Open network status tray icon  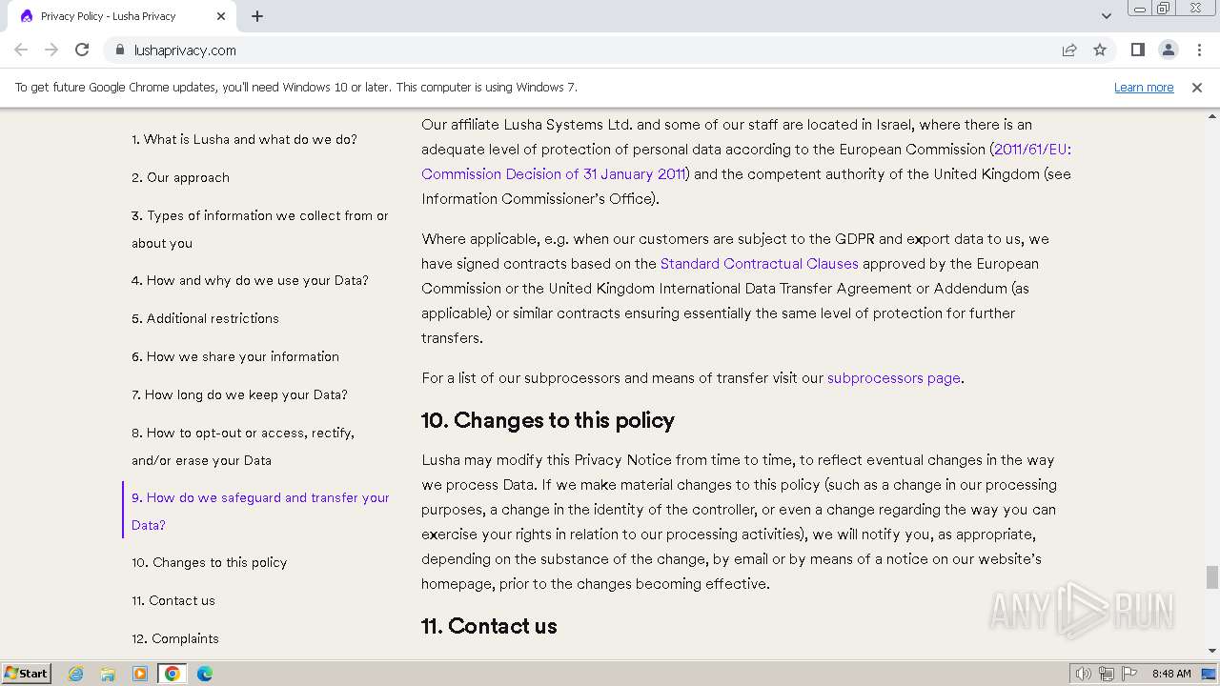[1107, 674]
